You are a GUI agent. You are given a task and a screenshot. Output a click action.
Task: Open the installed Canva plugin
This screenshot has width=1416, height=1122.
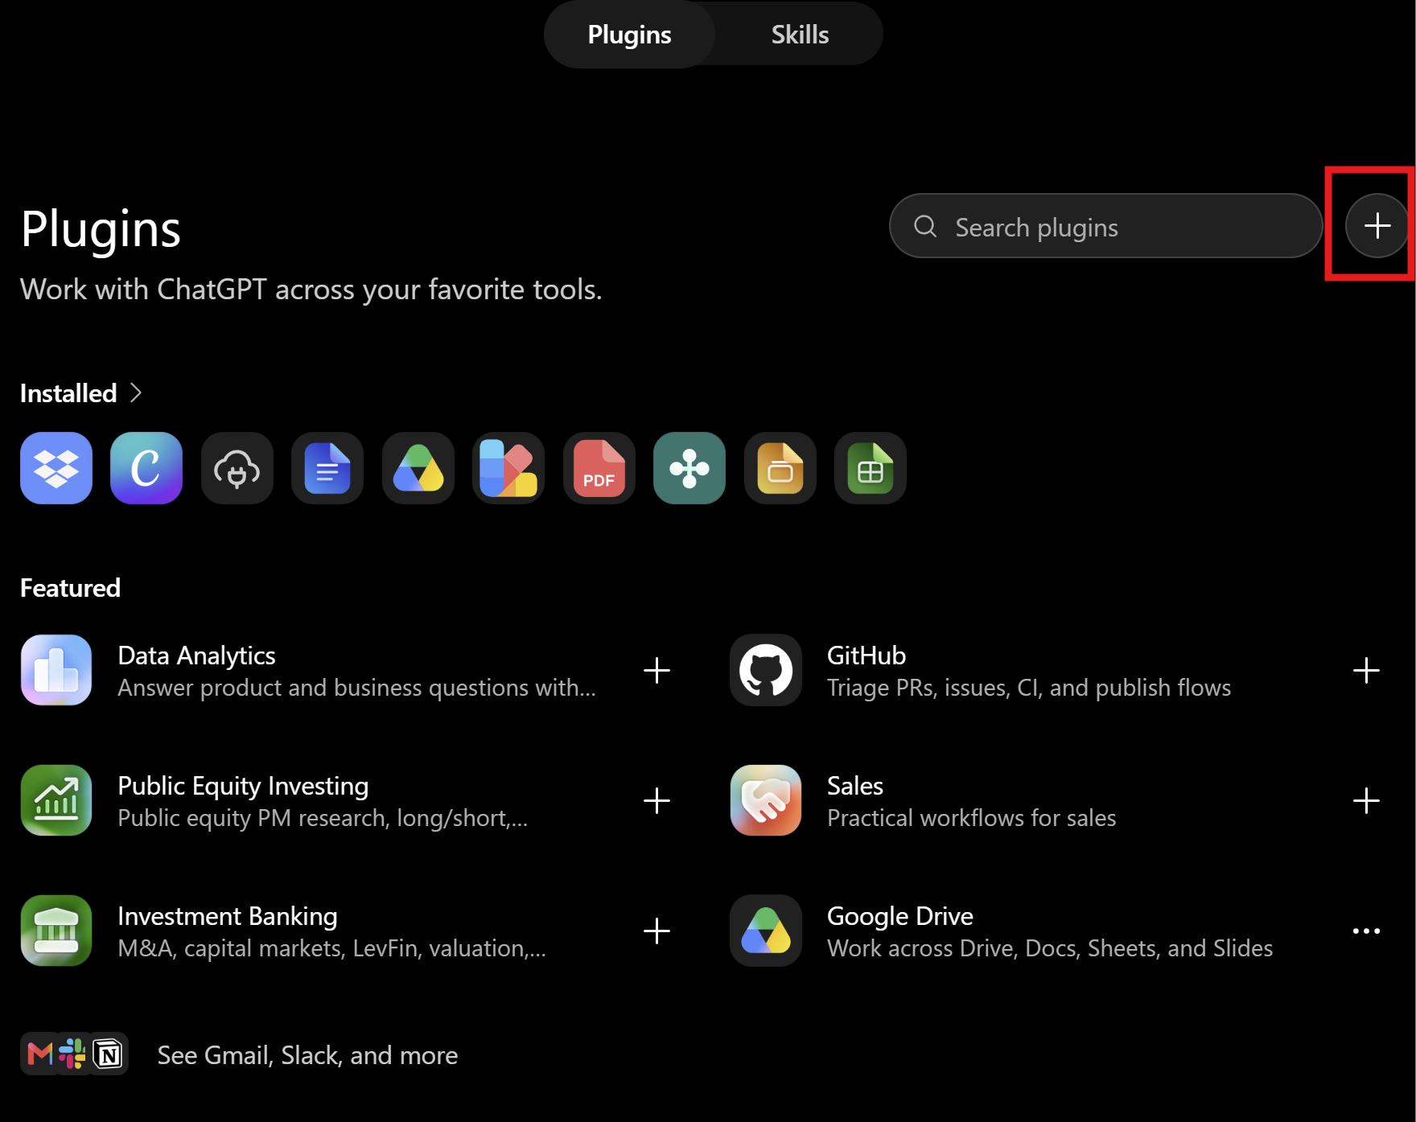click(146, 468)
